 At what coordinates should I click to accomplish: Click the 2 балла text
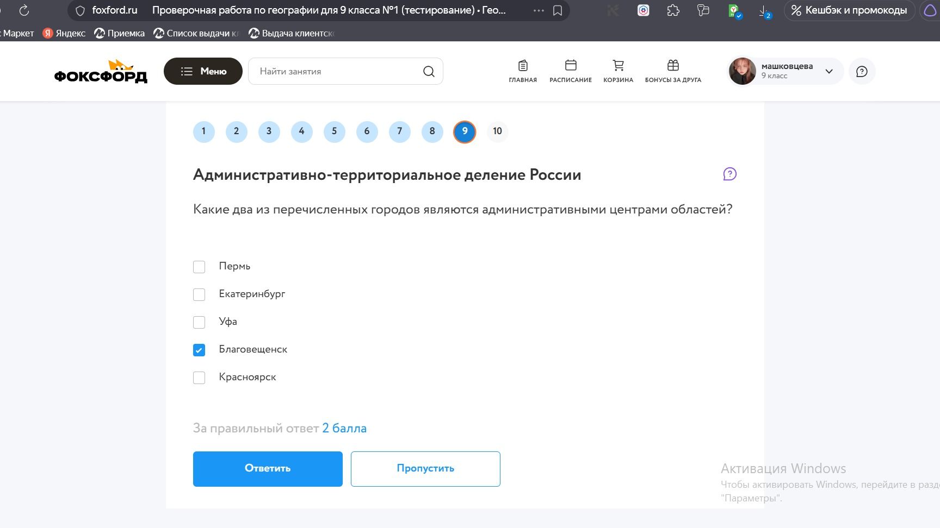click(344, 428)
